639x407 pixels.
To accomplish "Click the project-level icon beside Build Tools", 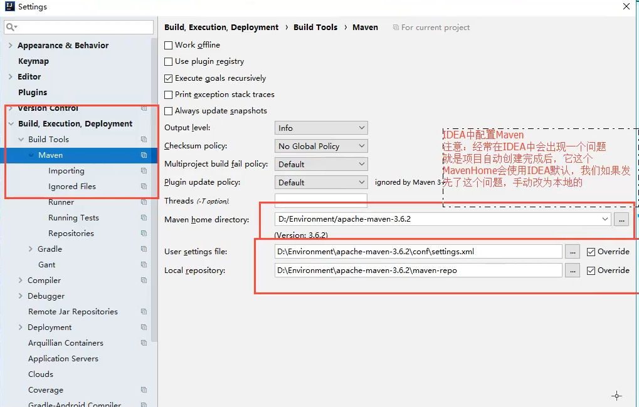I will (144, 139).
